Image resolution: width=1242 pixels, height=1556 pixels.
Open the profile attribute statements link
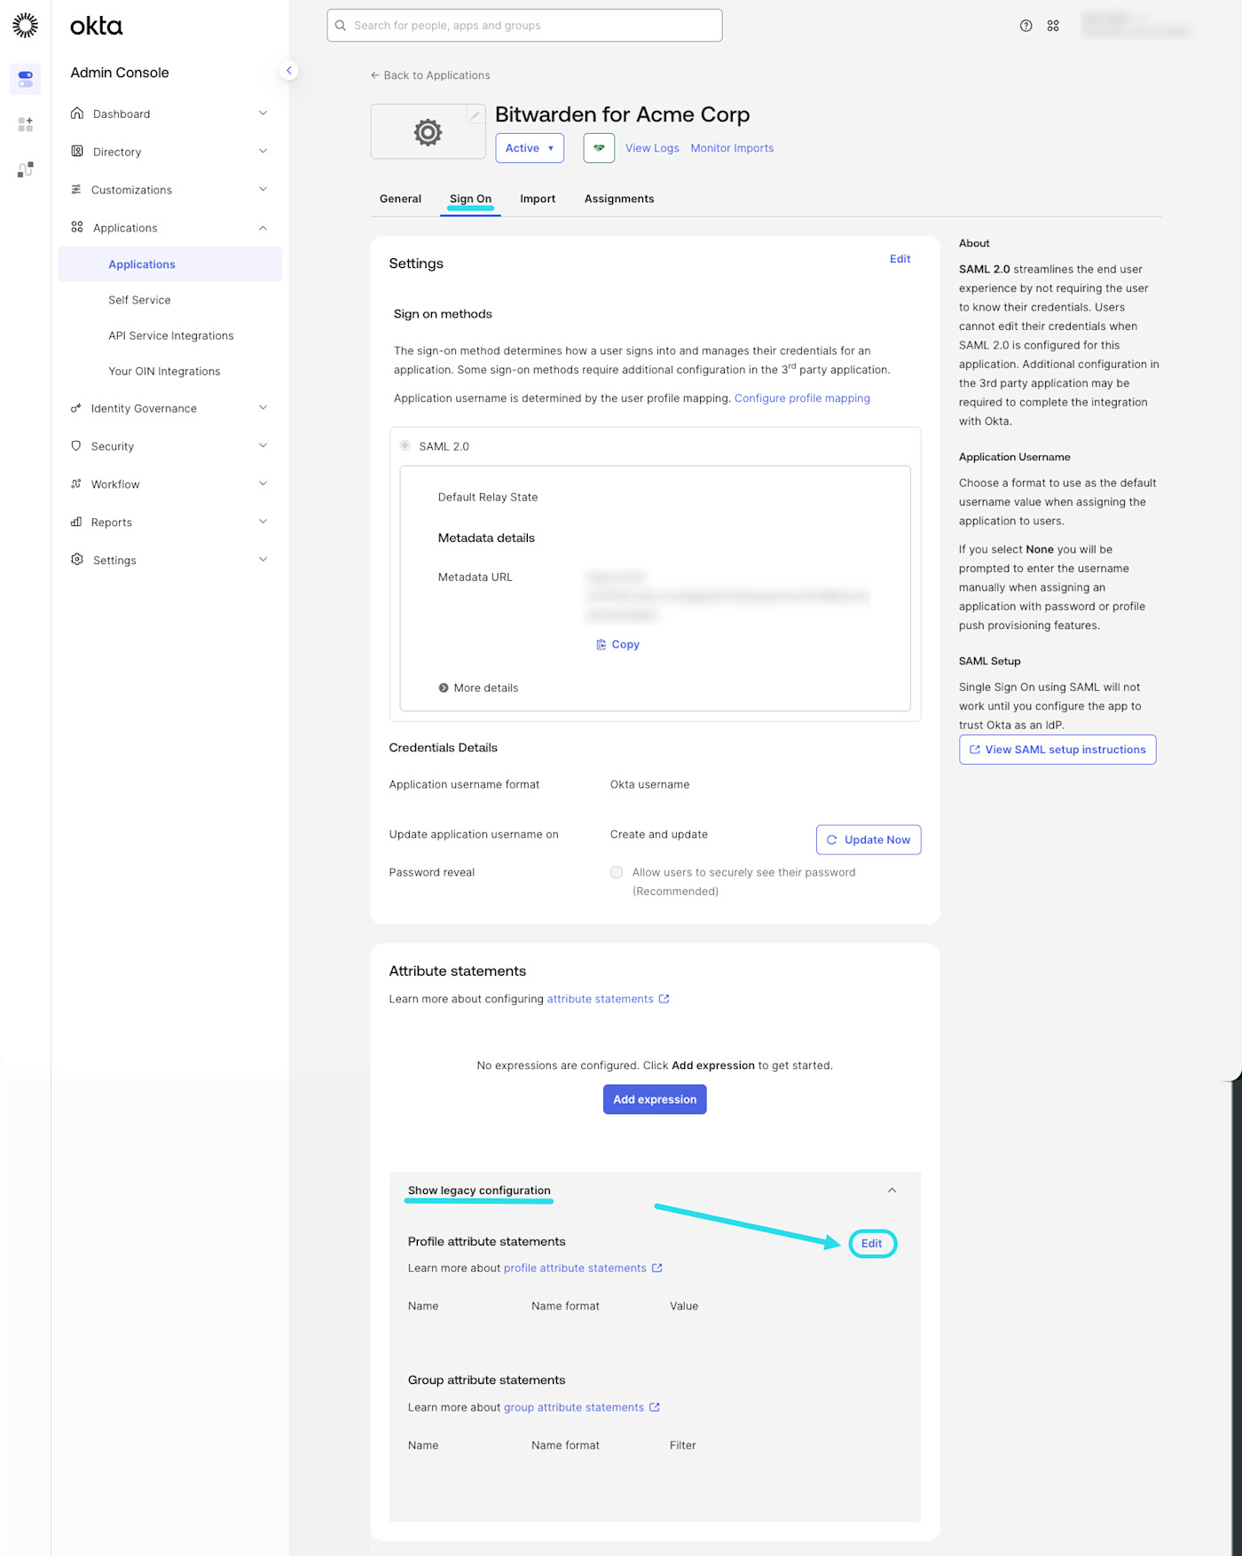click(x=575, y=1269)
